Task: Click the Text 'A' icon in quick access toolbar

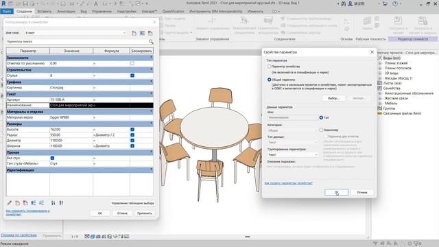Action: [x=96, y=3]
